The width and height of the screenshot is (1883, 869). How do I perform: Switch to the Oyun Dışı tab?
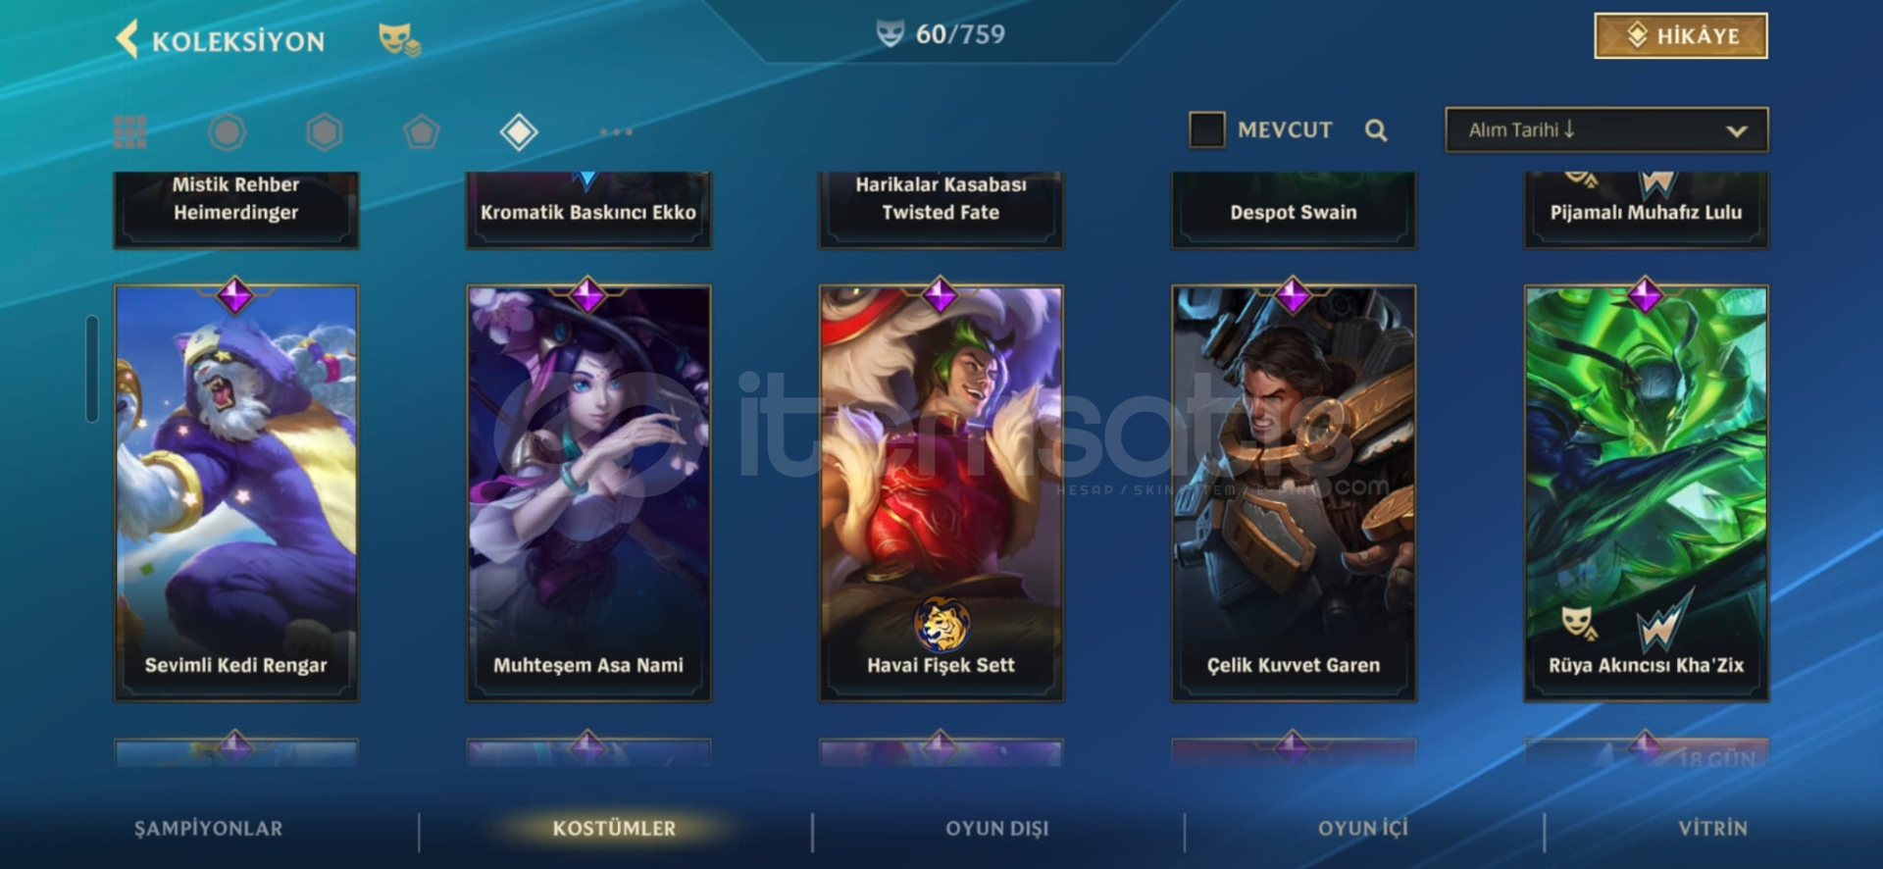coord(996,828)
